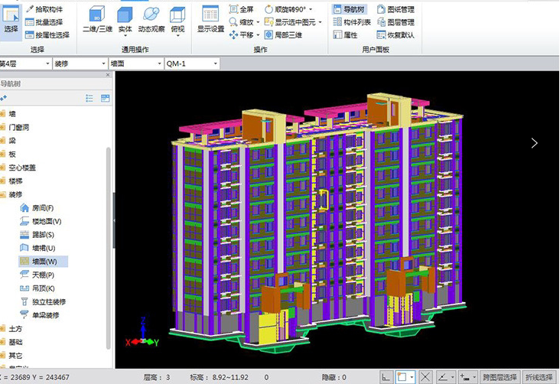Collapse the 装修 tree category
This screenshot has width=560, height=384.
click(3, 194)
